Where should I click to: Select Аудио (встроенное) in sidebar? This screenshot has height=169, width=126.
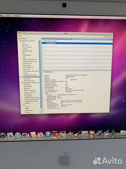pyautogui.click(x=29, y=59)
